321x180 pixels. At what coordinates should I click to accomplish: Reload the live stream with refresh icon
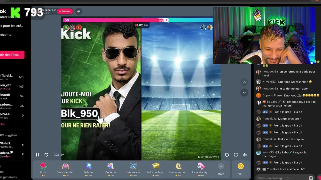tap(46, 155)
